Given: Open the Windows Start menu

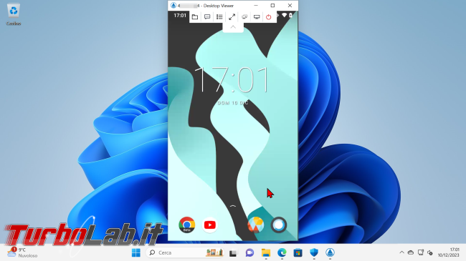Looking at the screenshot, I should [x=136, y=252].
